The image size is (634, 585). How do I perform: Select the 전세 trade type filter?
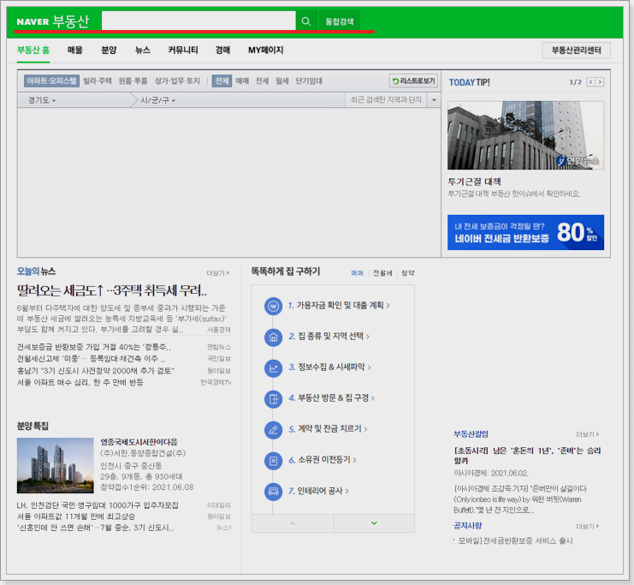(x=262, y=81)
